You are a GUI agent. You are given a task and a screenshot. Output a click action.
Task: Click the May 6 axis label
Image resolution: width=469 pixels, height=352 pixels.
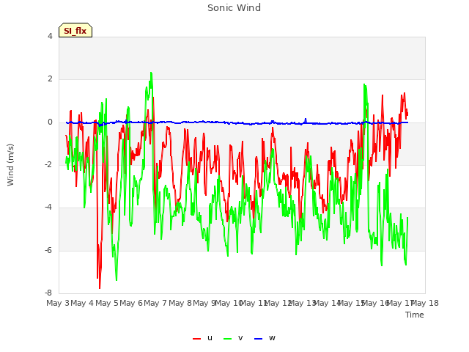(131, 303)
